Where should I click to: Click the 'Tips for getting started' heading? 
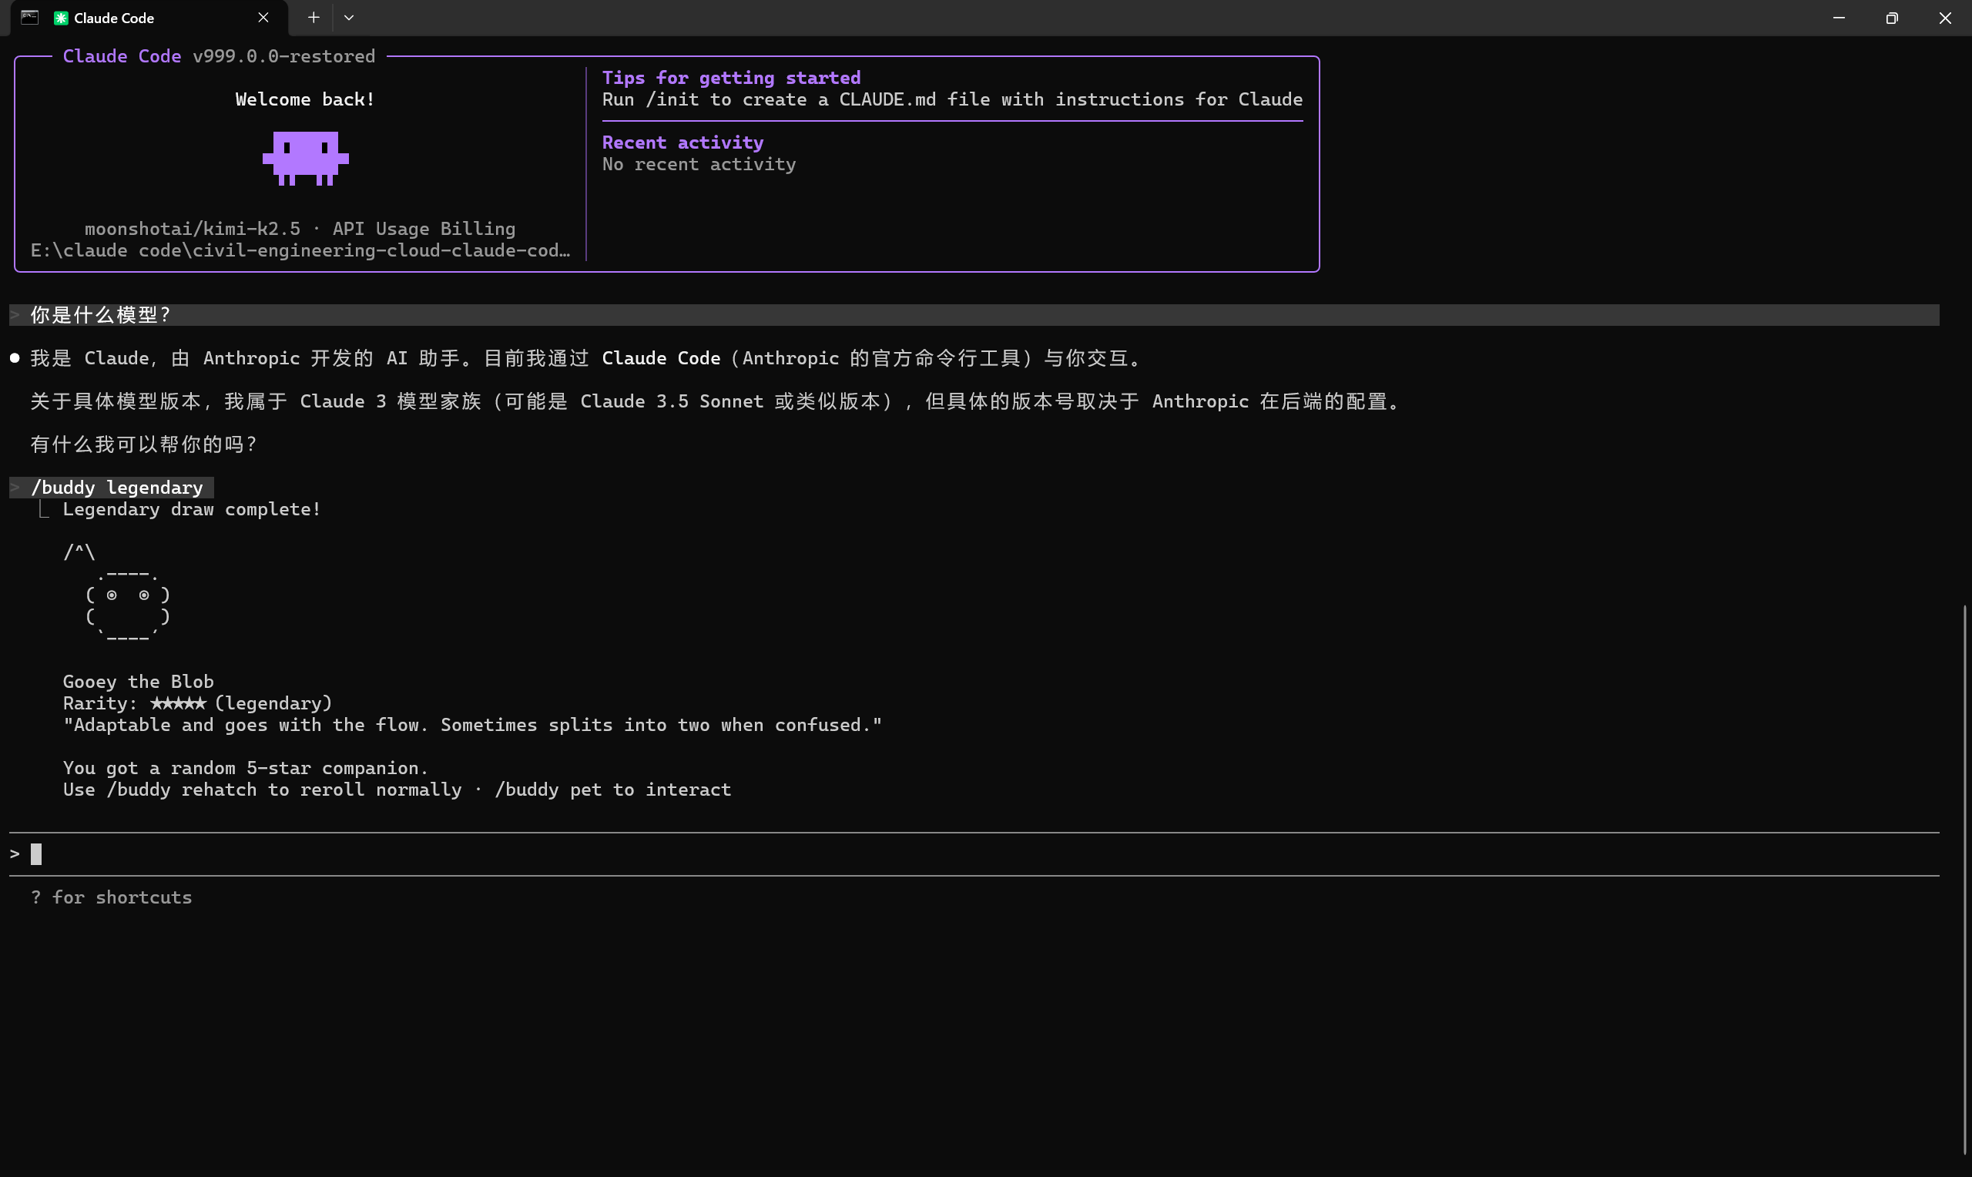pyautogui.click(x=731, y=78)
